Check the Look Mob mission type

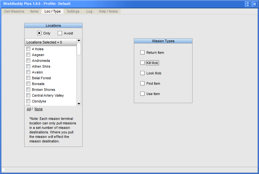(143, 73)
